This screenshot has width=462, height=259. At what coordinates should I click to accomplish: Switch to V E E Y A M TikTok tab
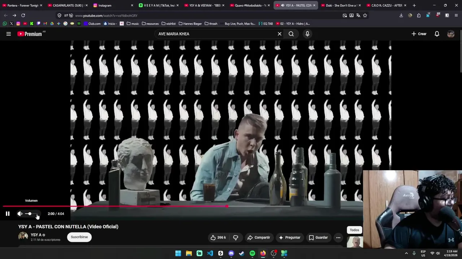click(159, 5)
